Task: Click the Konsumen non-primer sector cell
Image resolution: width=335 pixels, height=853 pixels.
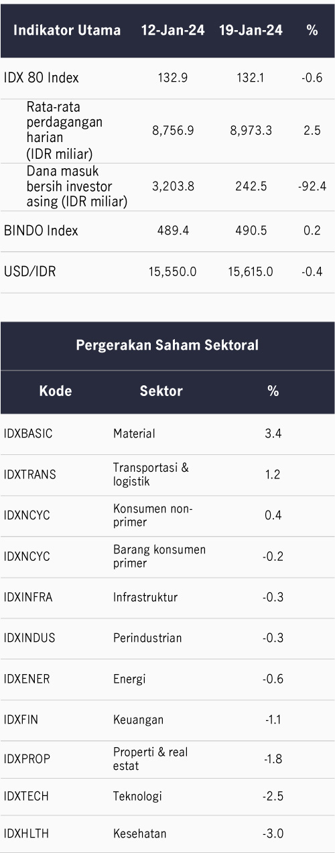Action: 153,515
